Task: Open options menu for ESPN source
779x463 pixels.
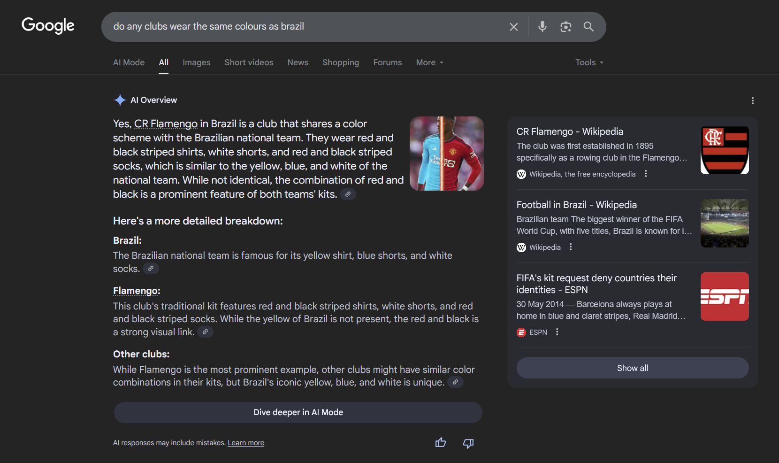Action: tap(557, 332)
